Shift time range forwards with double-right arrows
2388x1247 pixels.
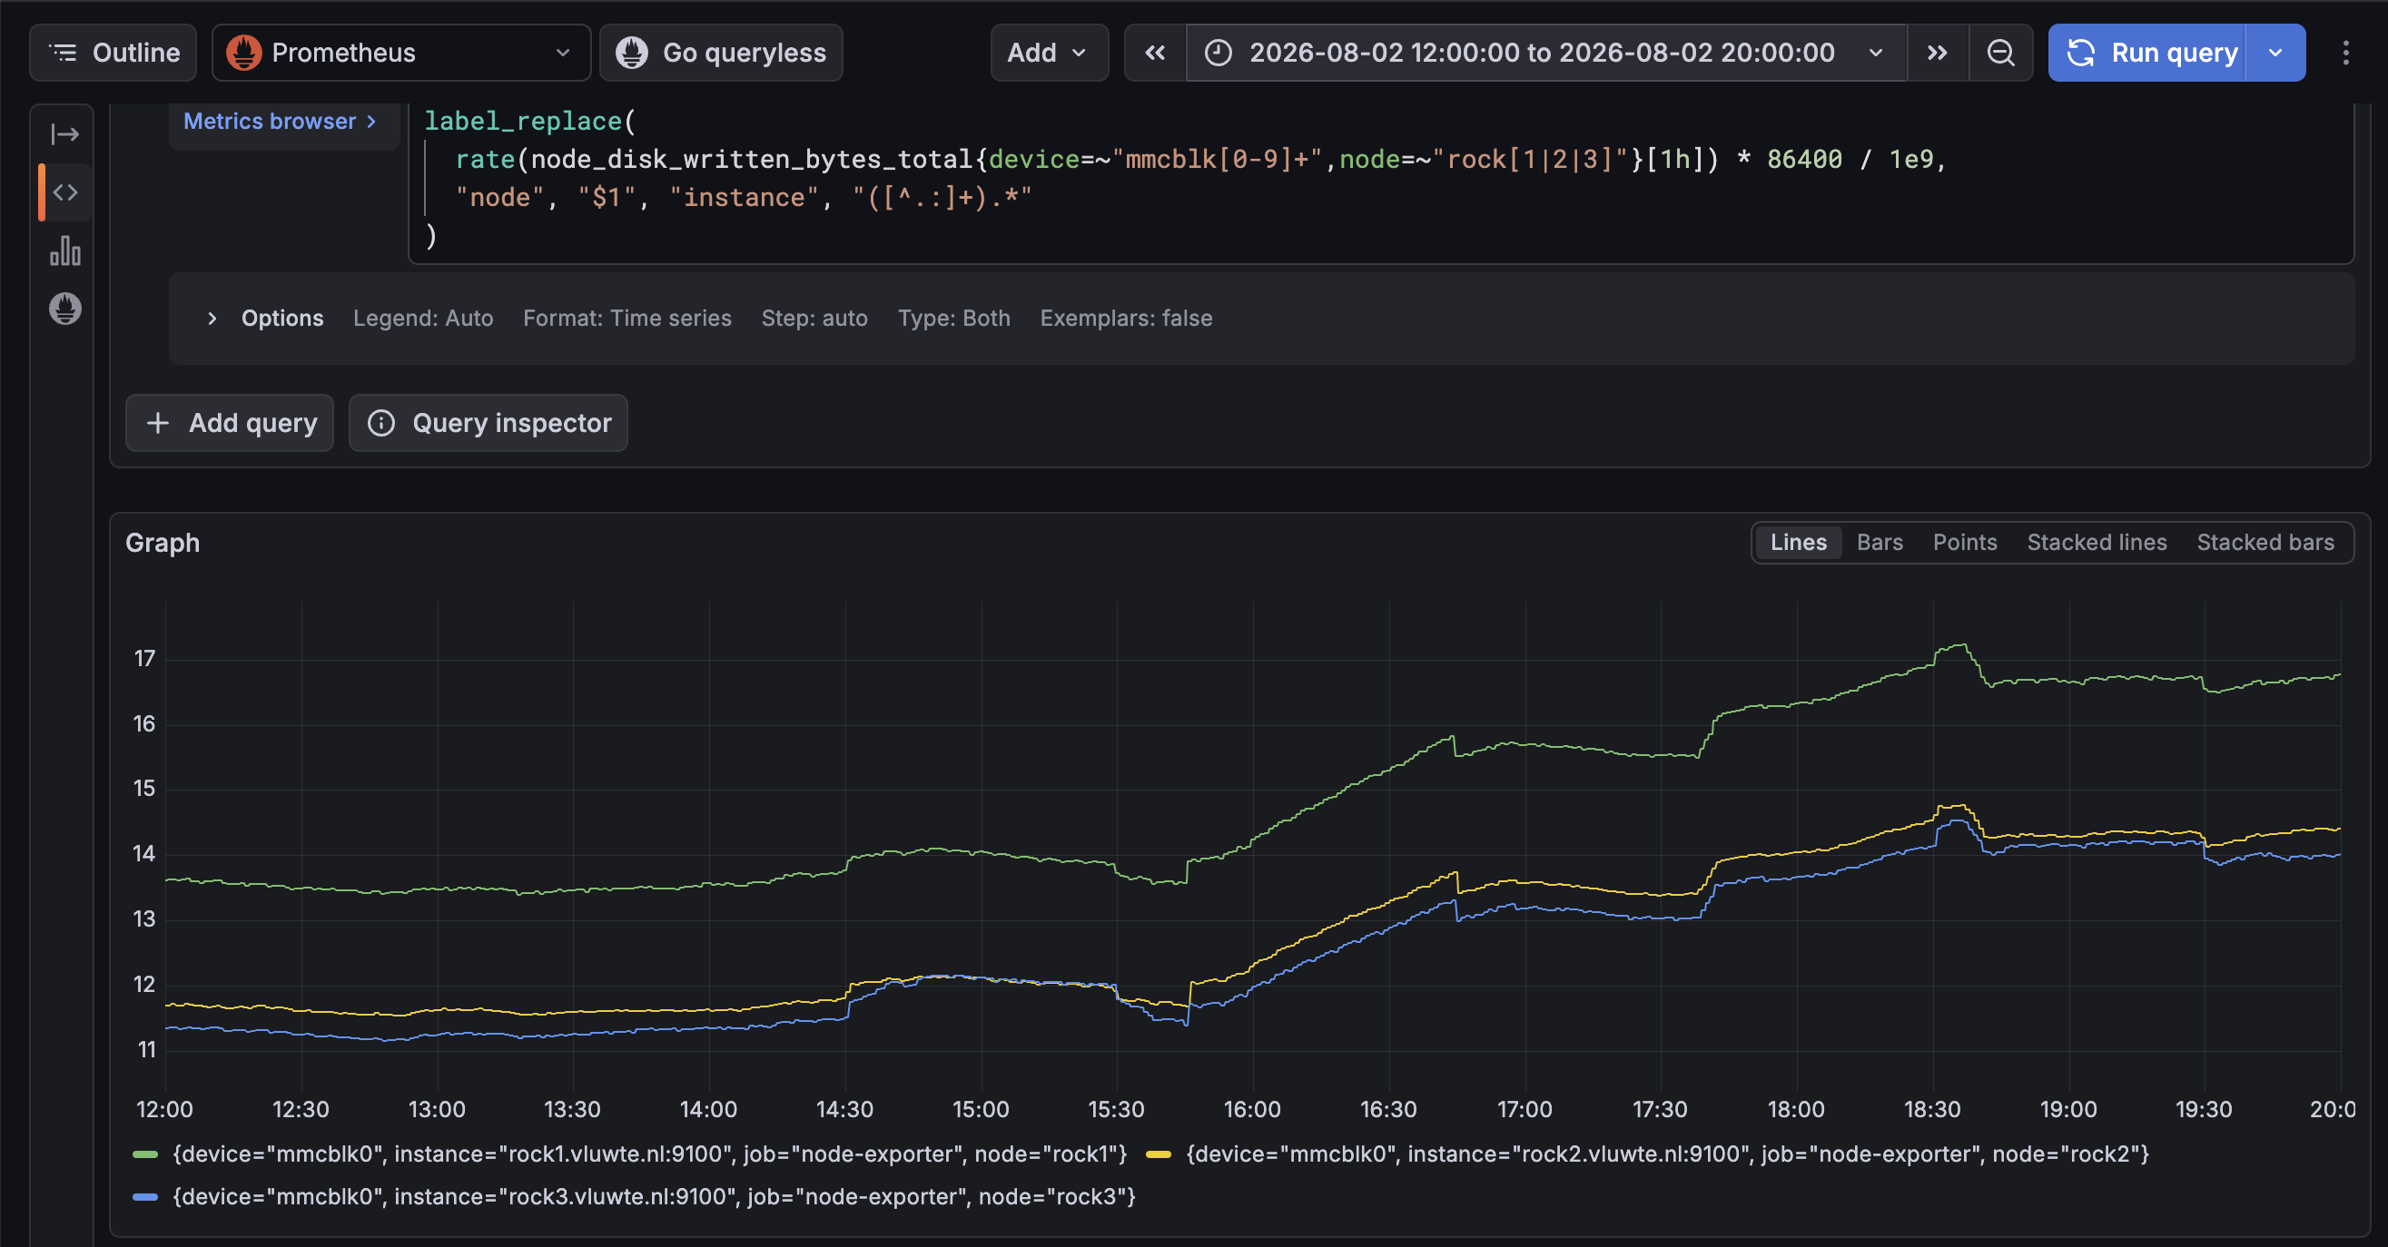[x=1938, y=53]
